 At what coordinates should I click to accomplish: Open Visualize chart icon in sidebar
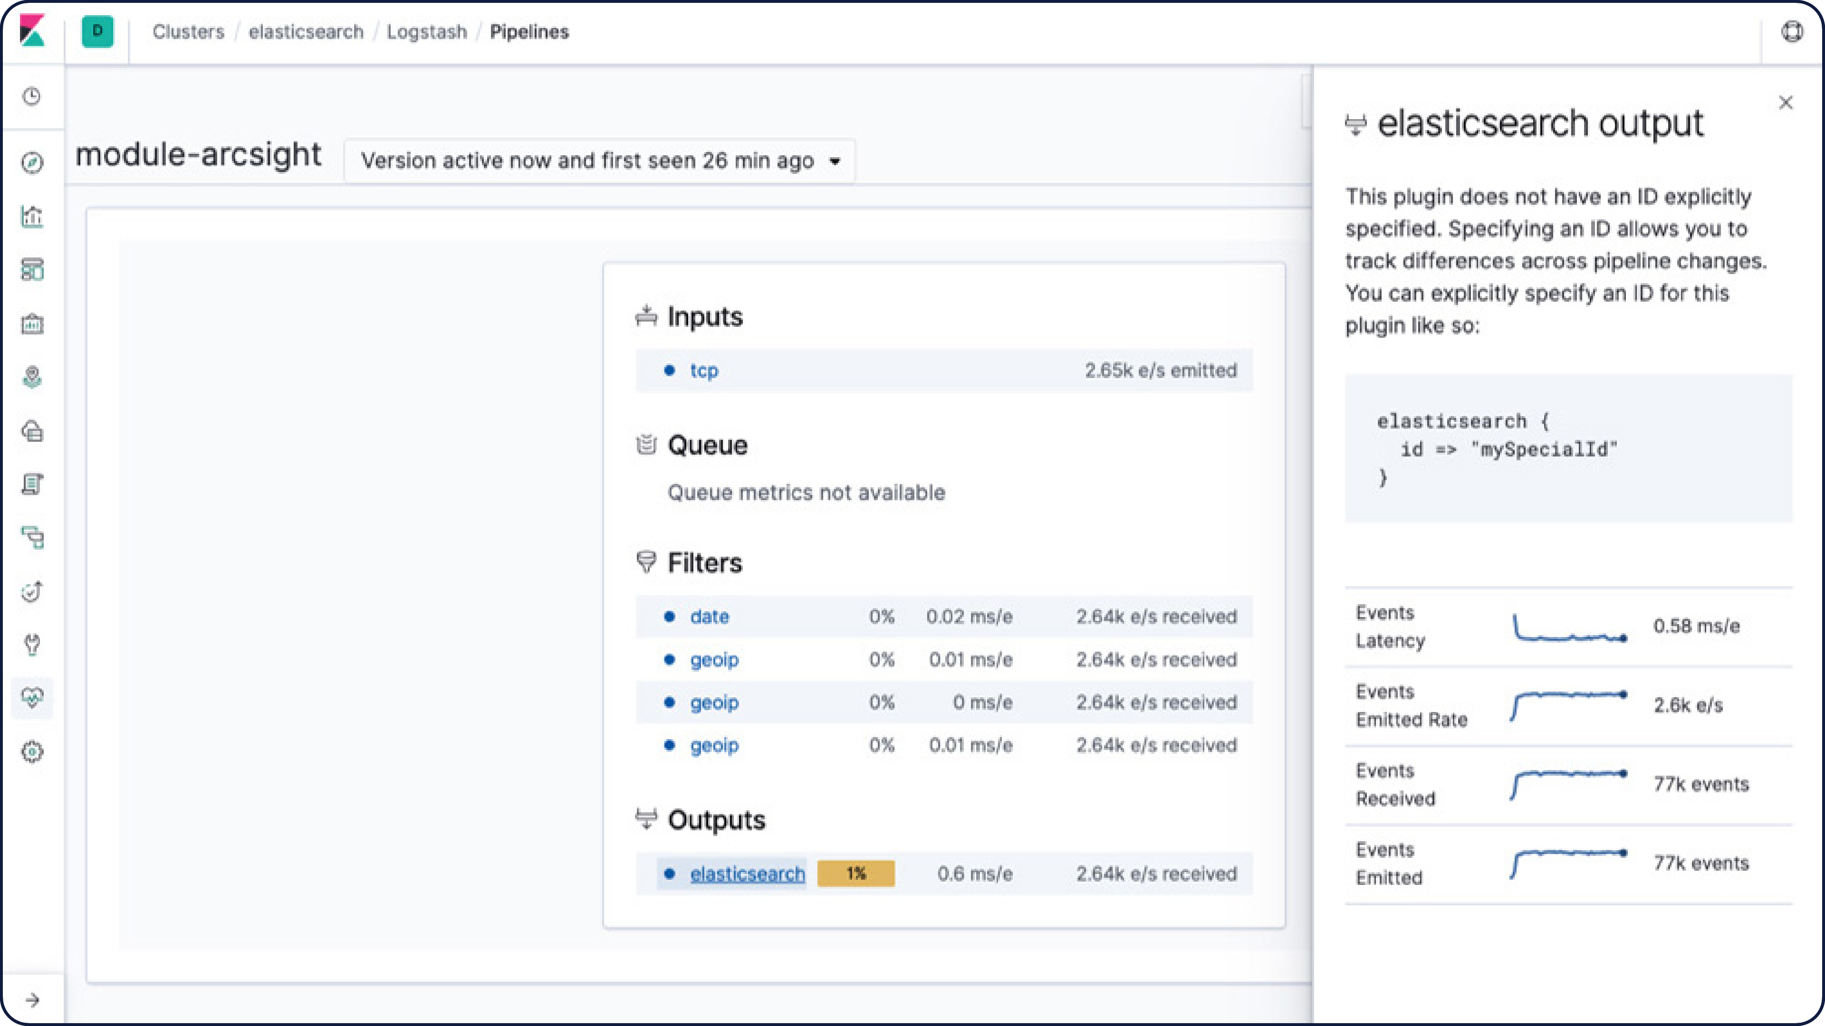pyautogui.click(x=32, y=216)
